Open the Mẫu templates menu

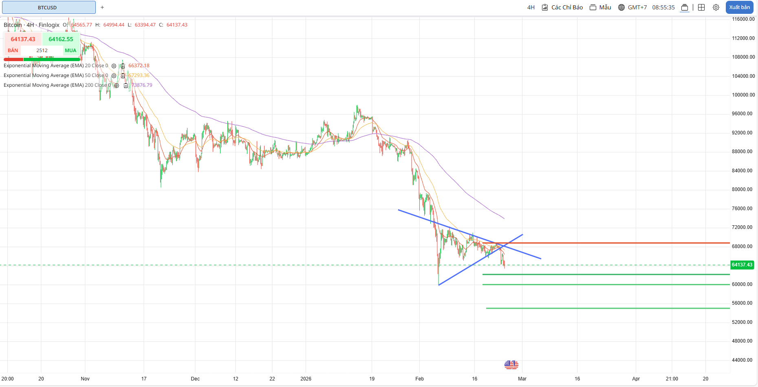600,7
